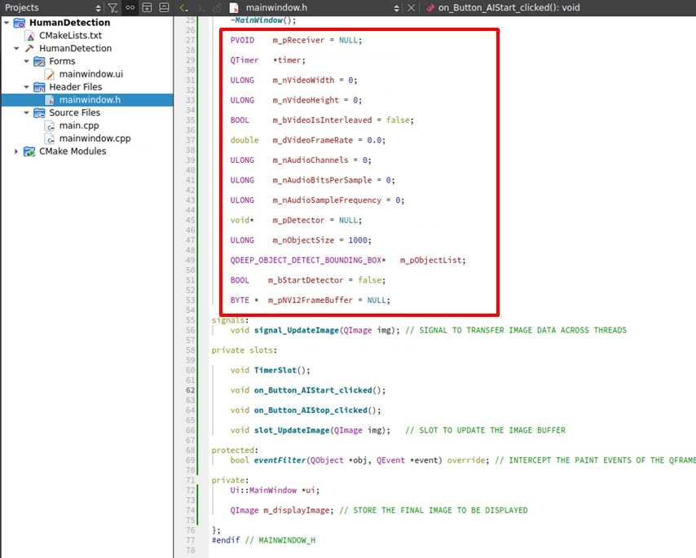Select the HumanDetection root project item
Image resolution: width=696 pixels, height=558 pixels.
[x=70, y=22]
